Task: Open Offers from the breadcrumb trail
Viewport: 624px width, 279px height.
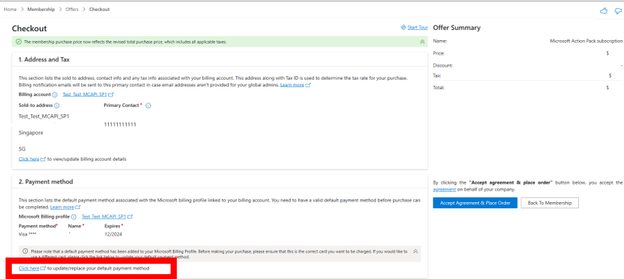Action: pos(72,10)
